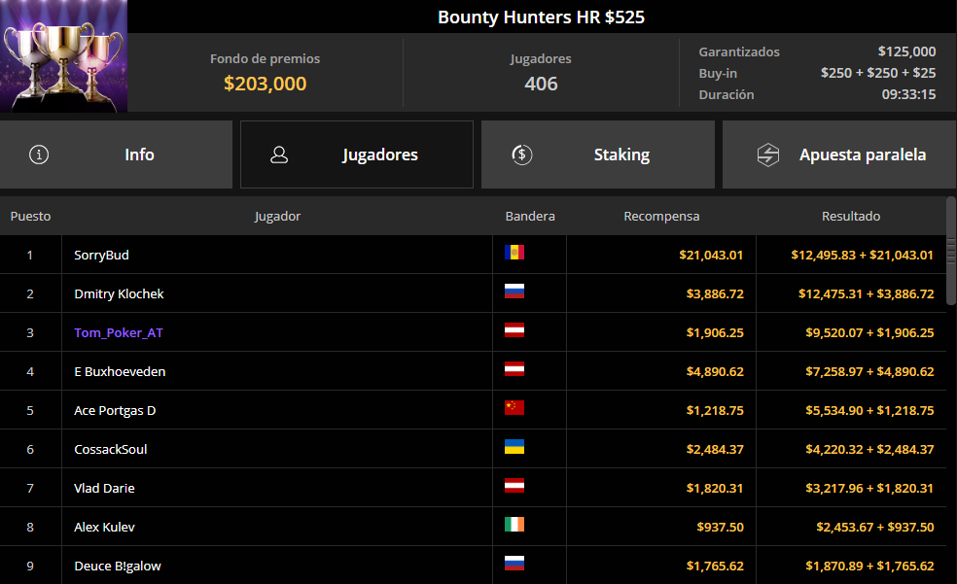Open player Tom_Poker_AT's profile link

tap(119, 333)
